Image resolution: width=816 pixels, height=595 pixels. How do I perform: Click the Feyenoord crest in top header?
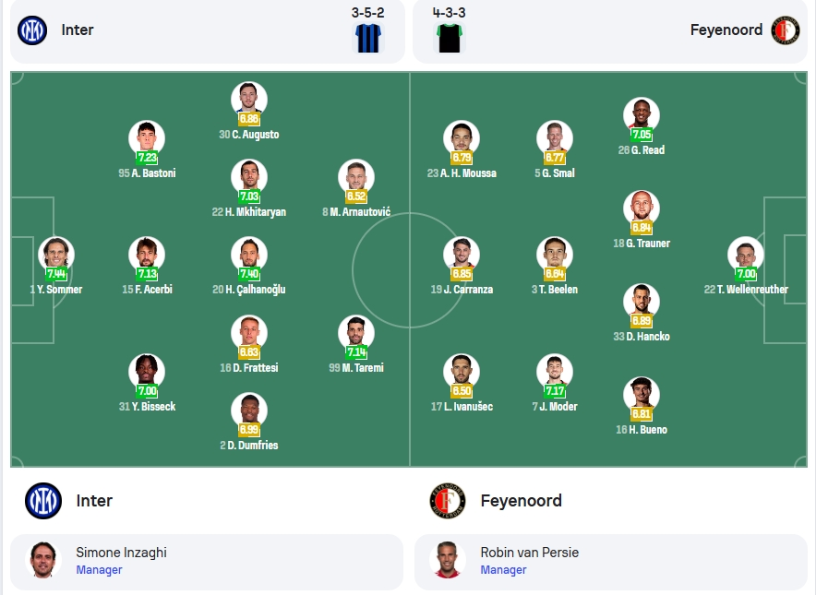[x=786, y=30]
